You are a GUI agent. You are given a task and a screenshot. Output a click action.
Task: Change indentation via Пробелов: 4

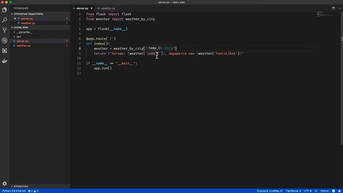click(293, 191)
